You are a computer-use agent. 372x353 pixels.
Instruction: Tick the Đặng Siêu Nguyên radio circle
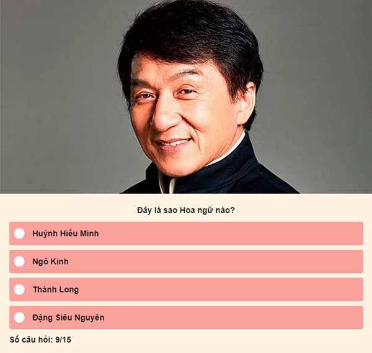click(19, 318)
